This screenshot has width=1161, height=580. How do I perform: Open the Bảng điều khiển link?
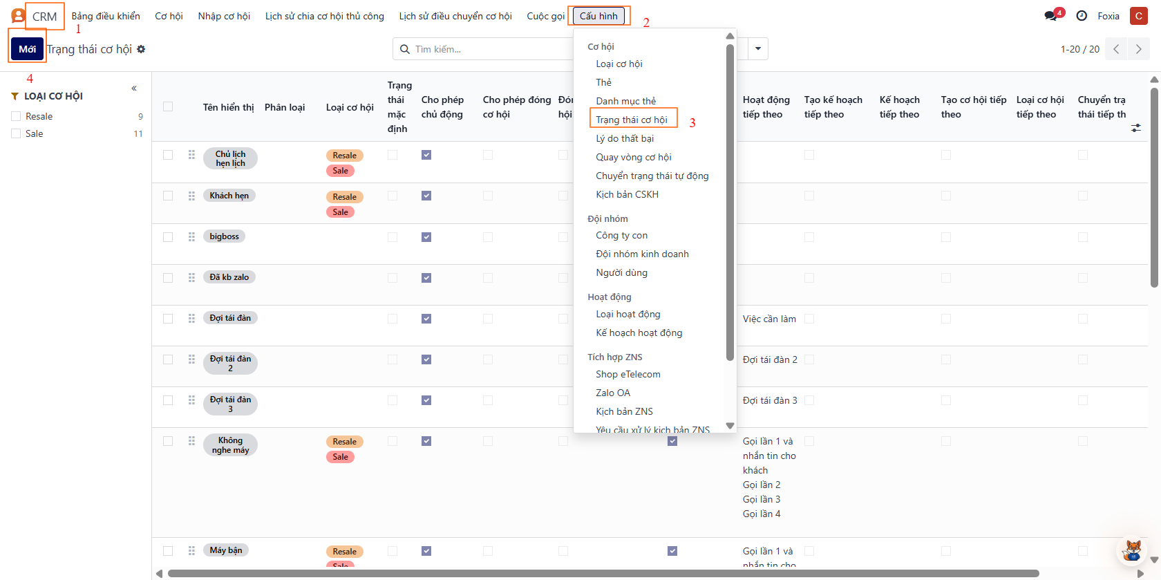(106, 16)
